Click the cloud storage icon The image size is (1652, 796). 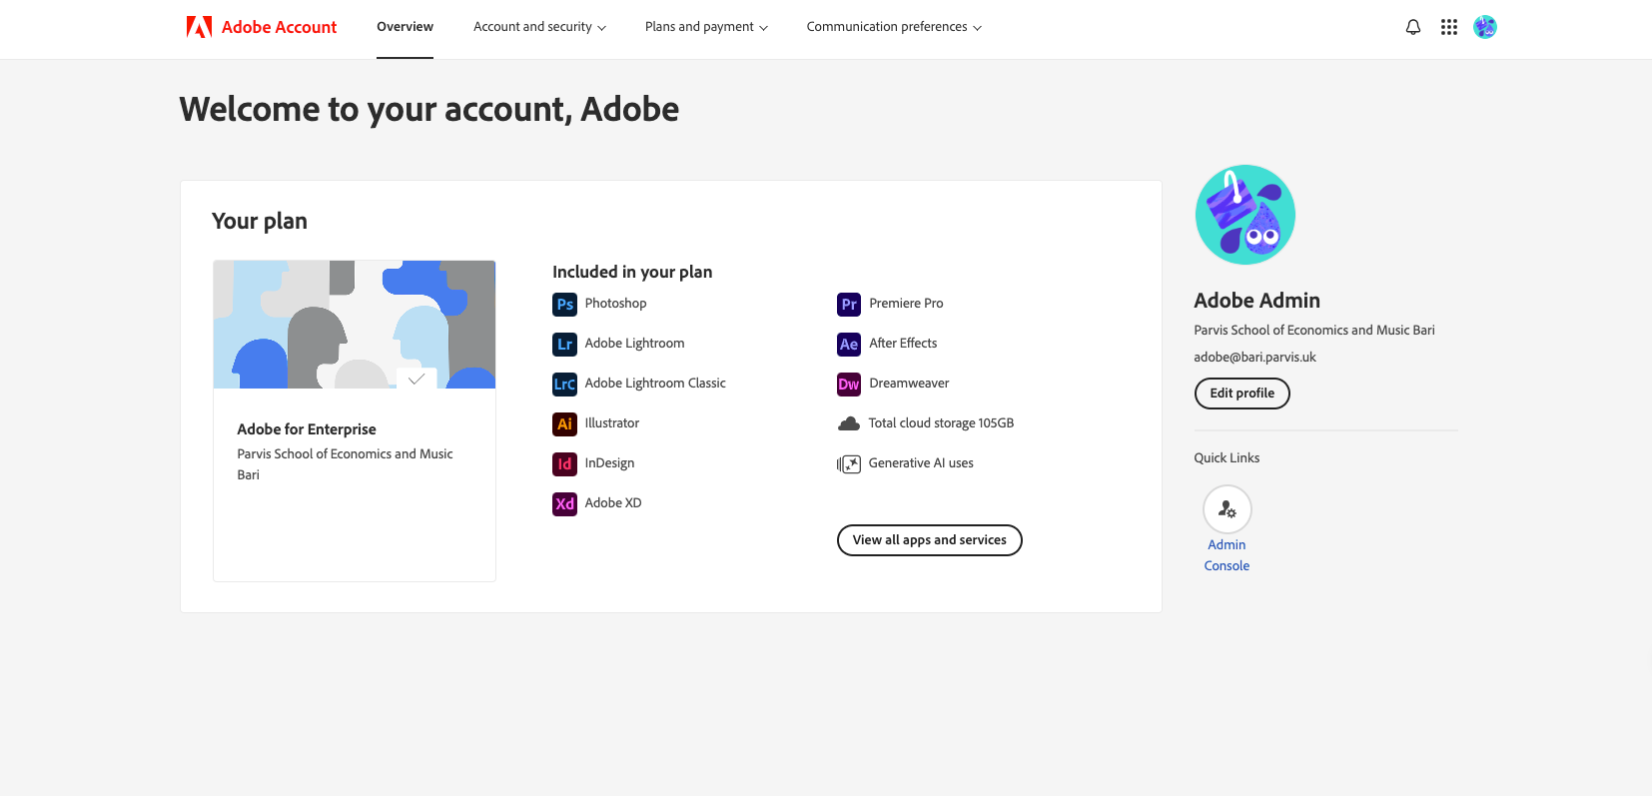849,423
